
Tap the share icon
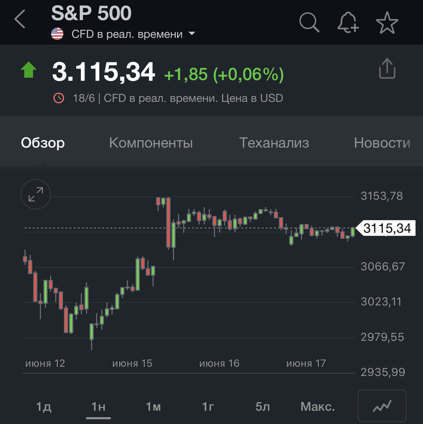[387, 69]
